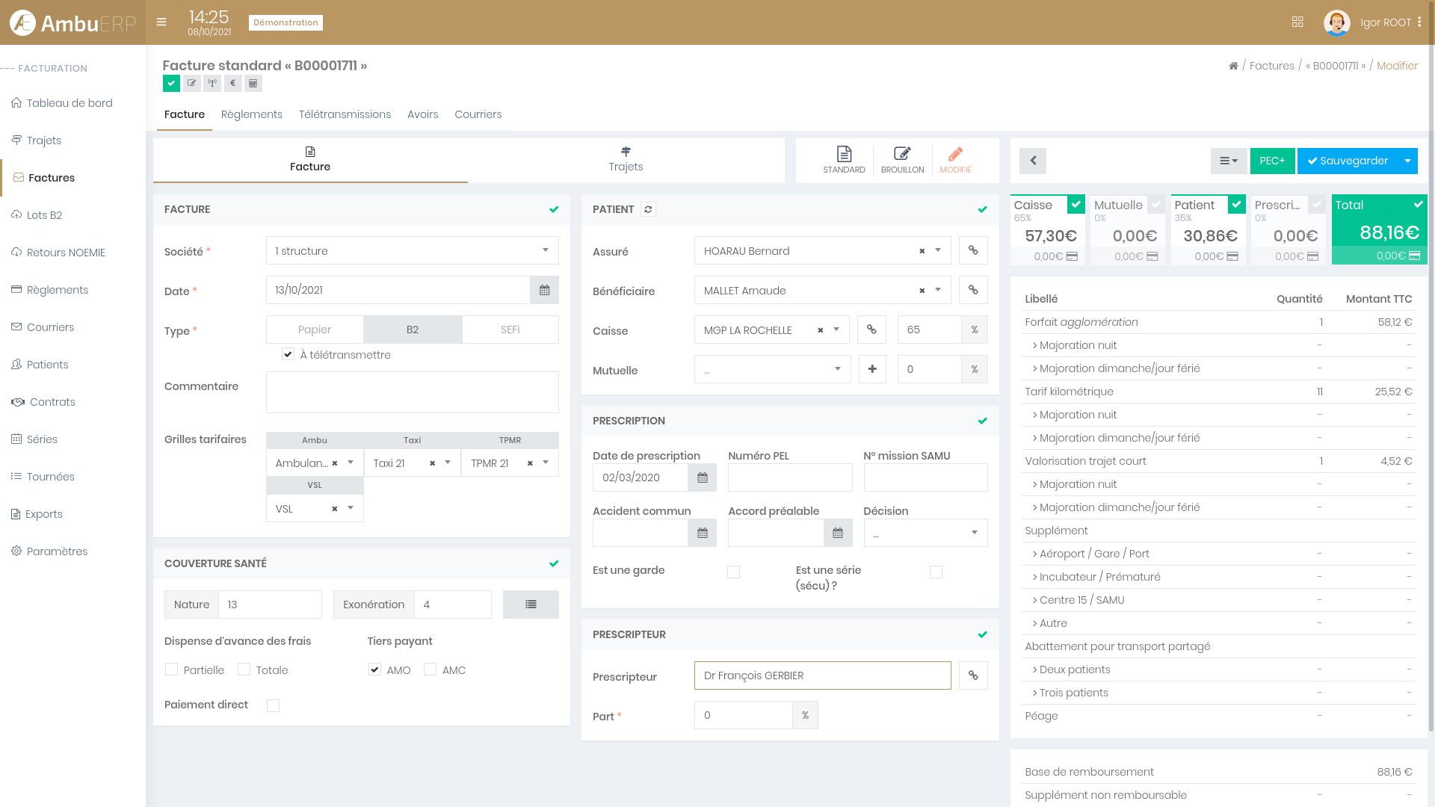Click refresh icon beside PATIENT heading

(x=648, y=209)
